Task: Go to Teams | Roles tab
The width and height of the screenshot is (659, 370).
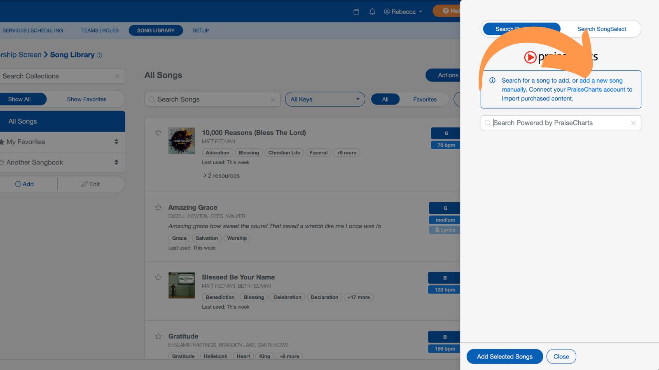Action: click(100, 30)
